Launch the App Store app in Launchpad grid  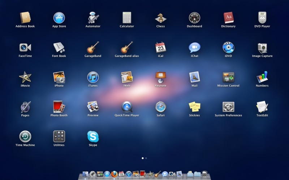(59, 18)
